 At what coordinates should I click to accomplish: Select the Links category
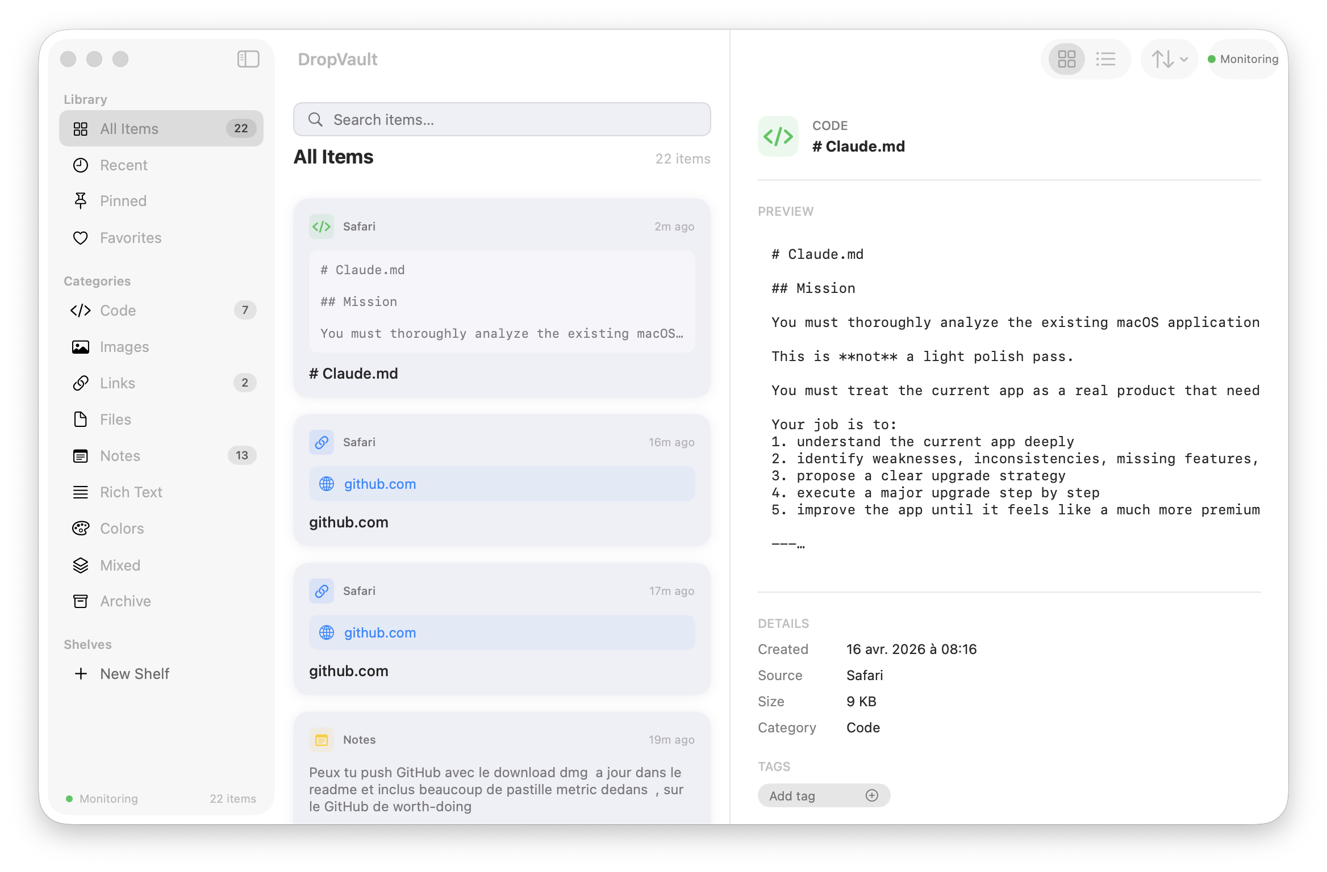click(x=117, y=383)
